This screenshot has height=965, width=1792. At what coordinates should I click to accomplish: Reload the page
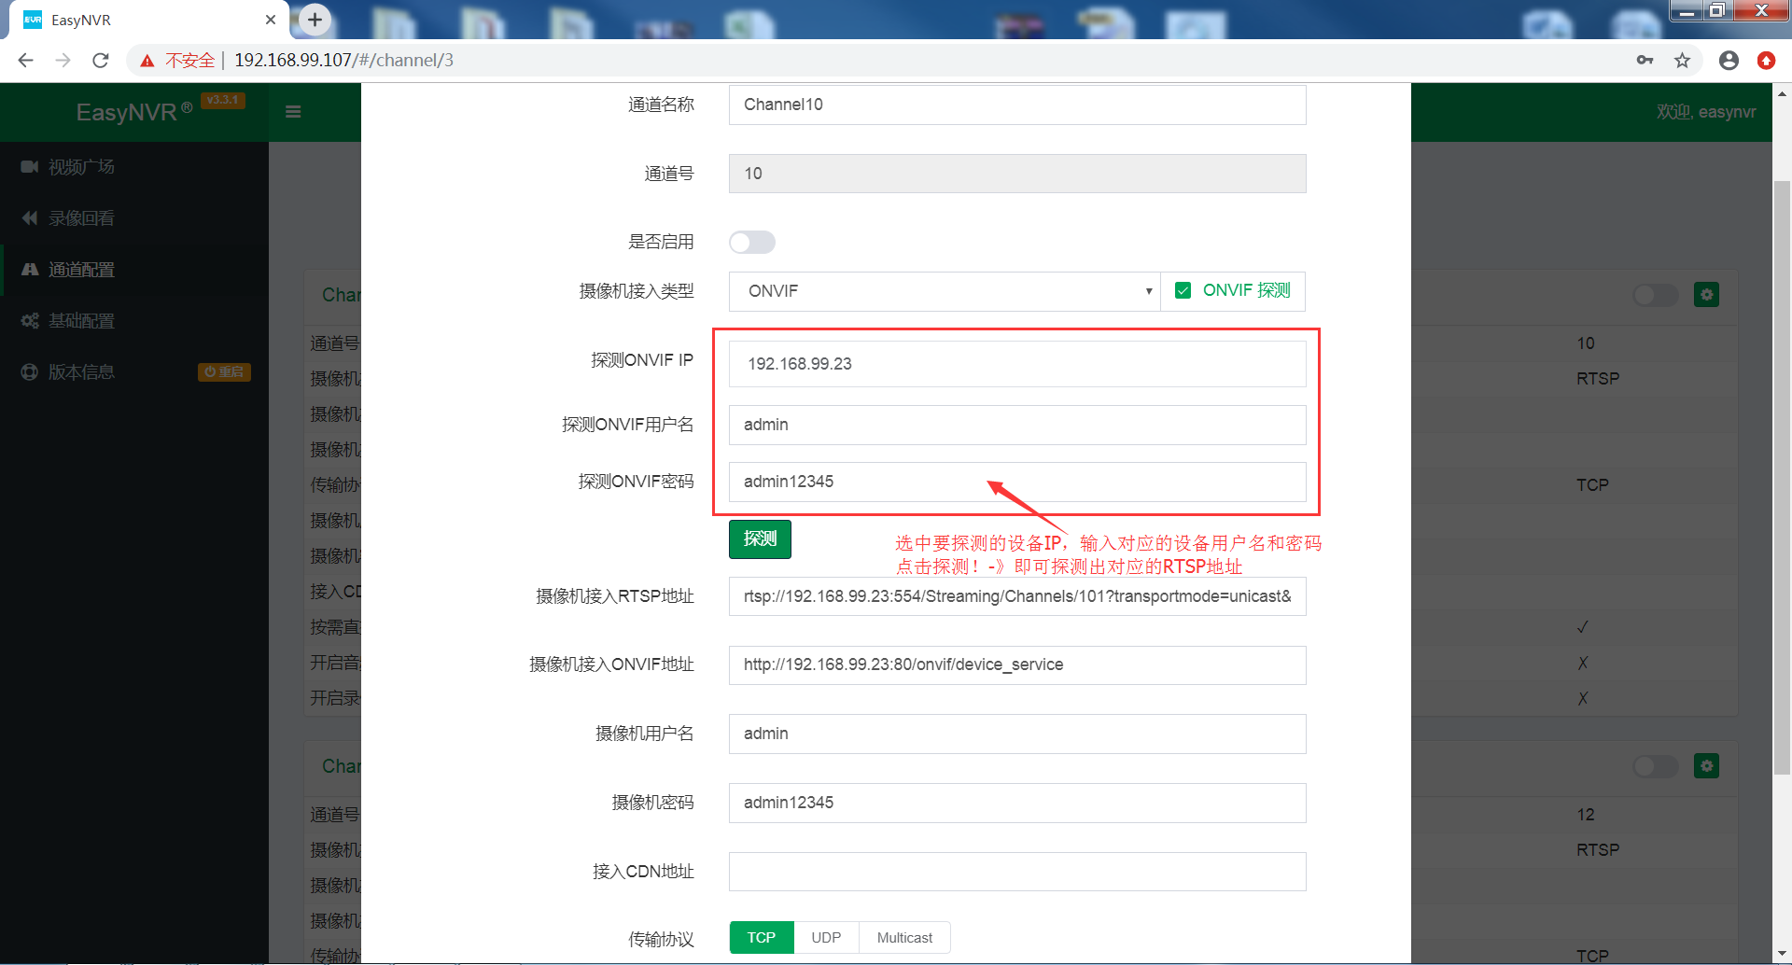(x=101, y=61)
